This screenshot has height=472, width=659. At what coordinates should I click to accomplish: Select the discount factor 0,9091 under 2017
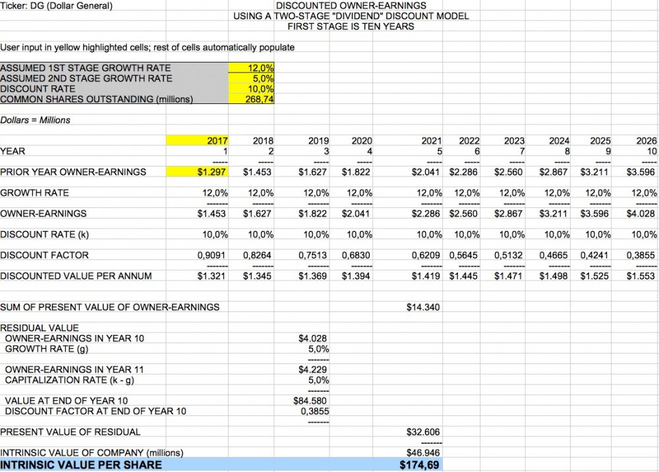coord(210,255)
